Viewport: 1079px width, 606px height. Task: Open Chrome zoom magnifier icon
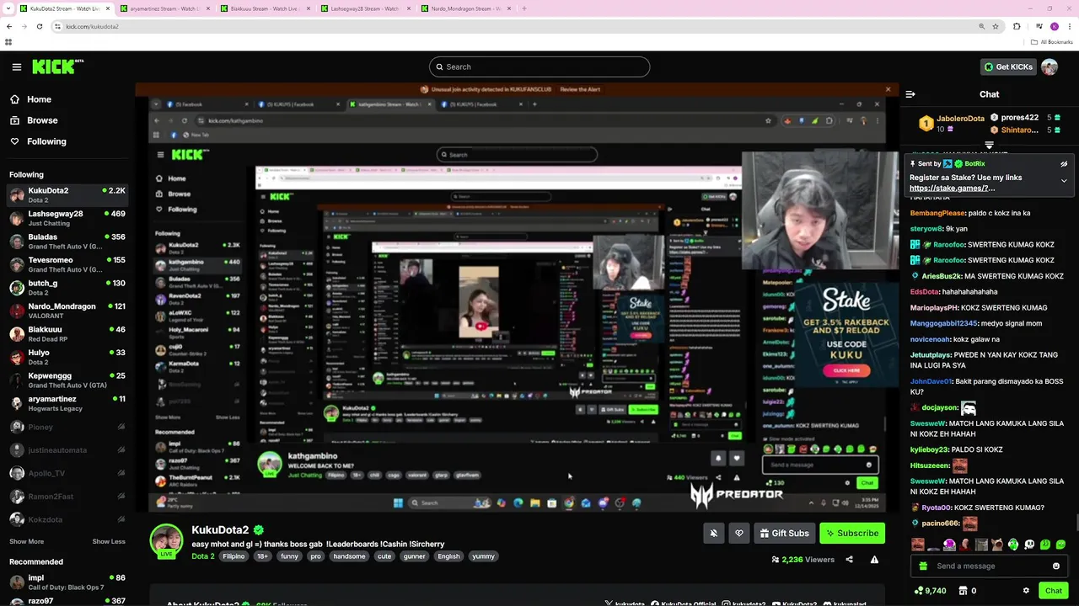click(x=981, y=26)
